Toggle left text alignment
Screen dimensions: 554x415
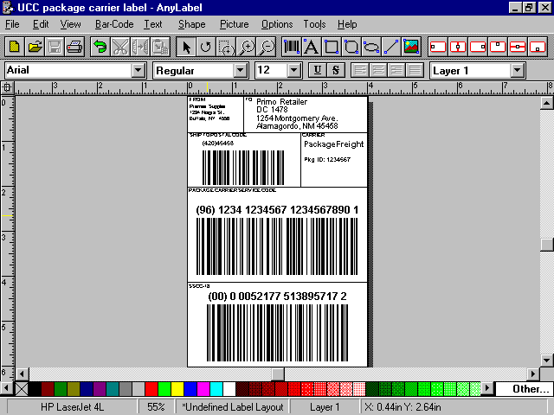[360, 70]
